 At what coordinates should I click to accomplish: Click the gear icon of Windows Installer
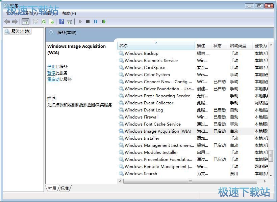point(121,138)
